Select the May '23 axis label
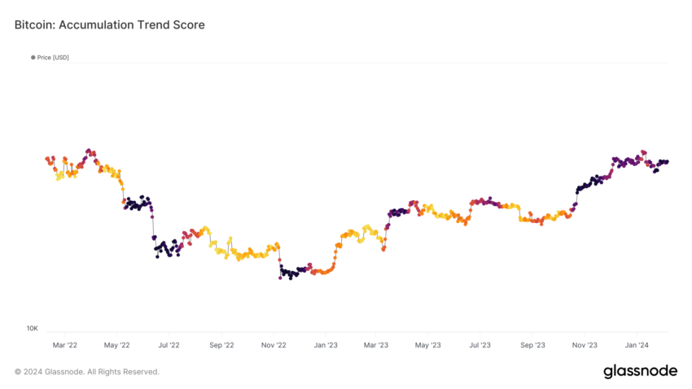Image resolution: width=692 pixels, height=389 pixels. pyautogui.click(x=428, y=345)
